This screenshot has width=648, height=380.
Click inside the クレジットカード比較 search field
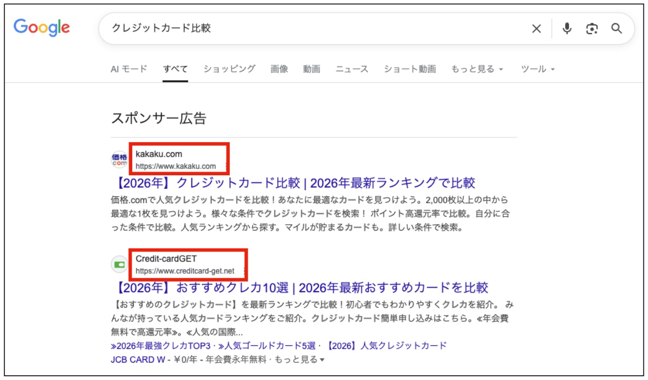(316, 28)
